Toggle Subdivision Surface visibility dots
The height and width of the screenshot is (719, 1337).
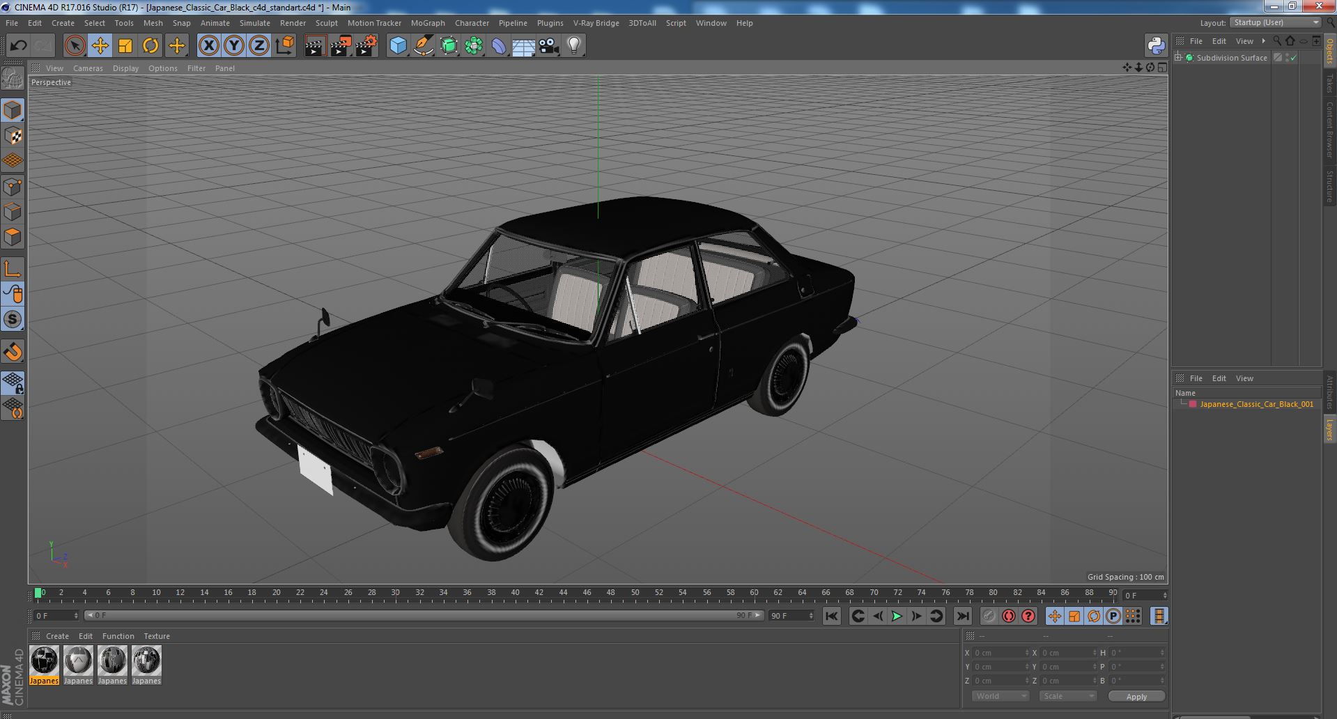[1288, 58]
